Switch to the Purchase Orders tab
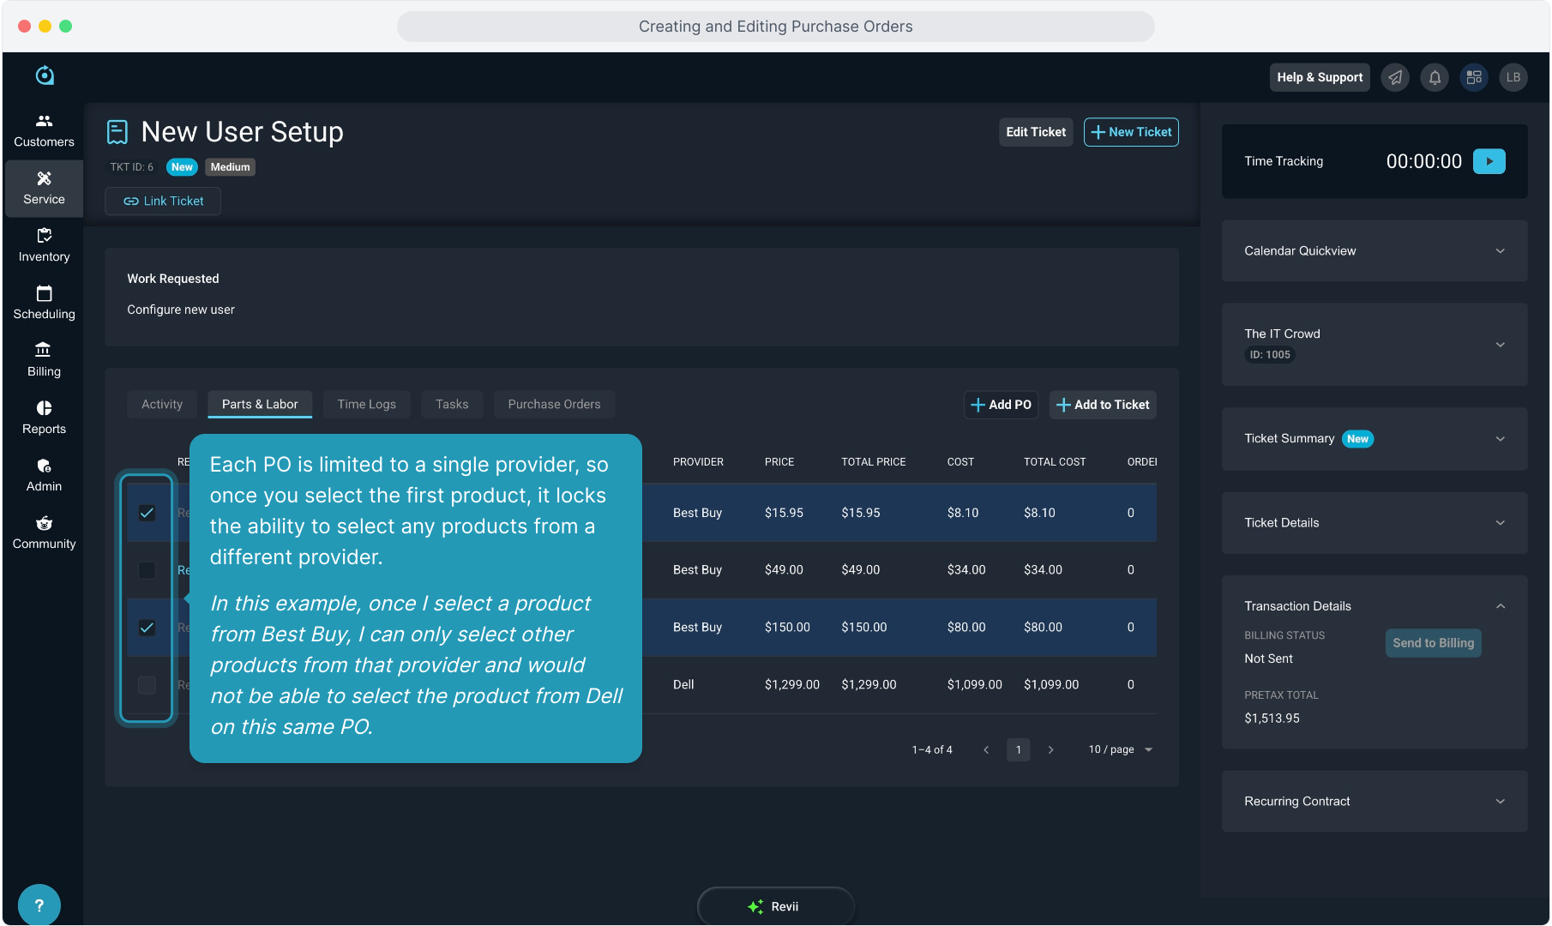1552x926 pixels. (x=554, y=404)
